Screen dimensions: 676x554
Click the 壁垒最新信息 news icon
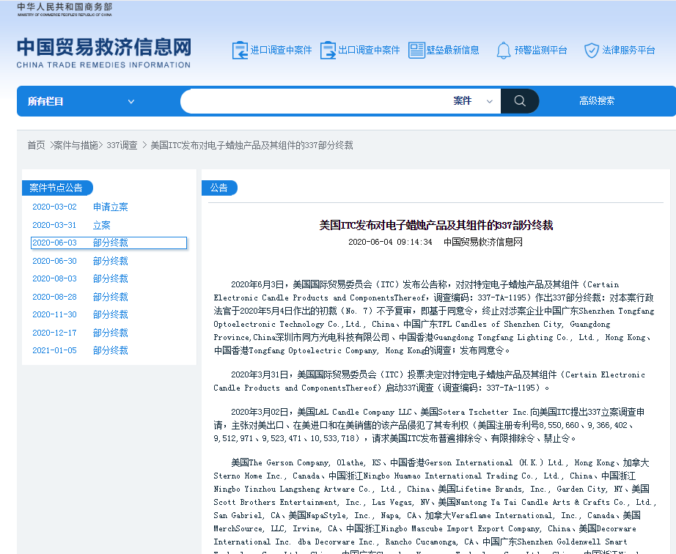click(x=416, y=51)
